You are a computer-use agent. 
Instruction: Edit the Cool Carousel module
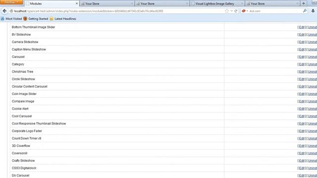click(x=302, y=116)
